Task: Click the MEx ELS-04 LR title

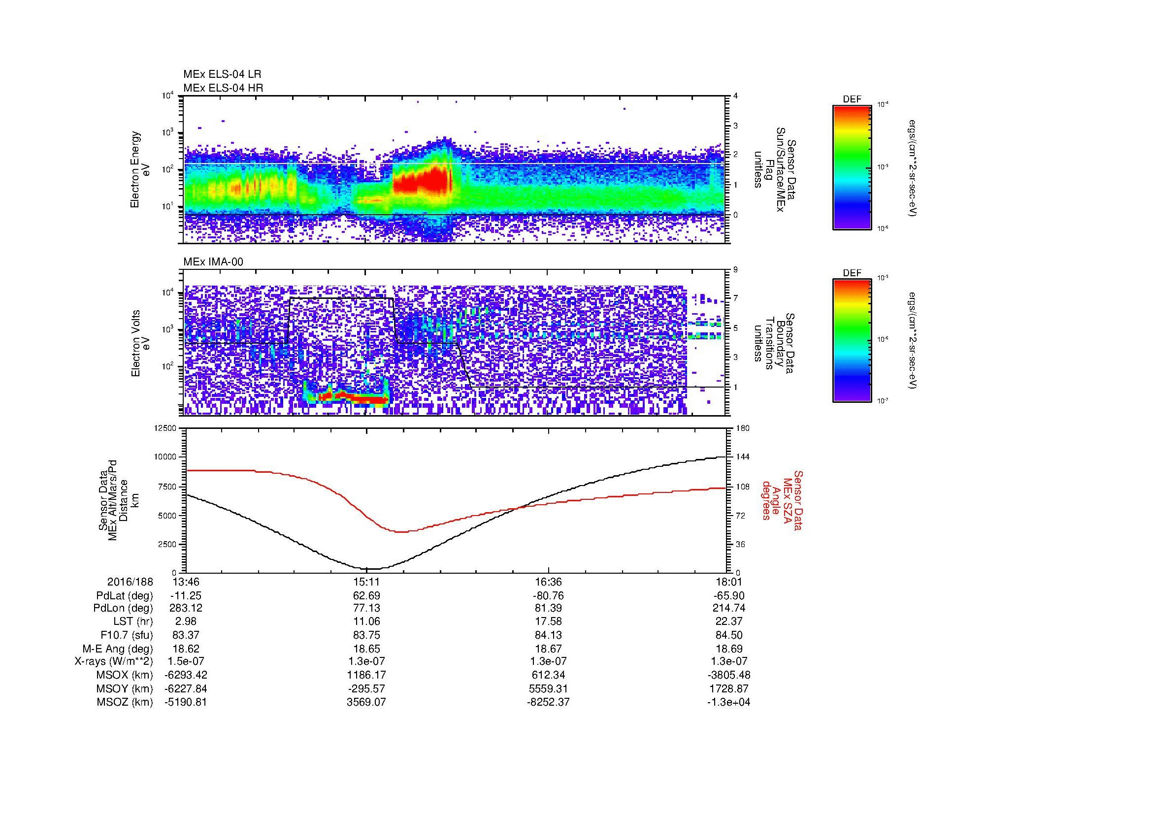Action: pos(222,74)
